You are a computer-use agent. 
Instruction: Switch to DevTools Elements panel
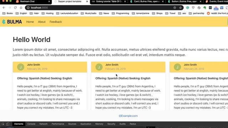tap(19, 124)
